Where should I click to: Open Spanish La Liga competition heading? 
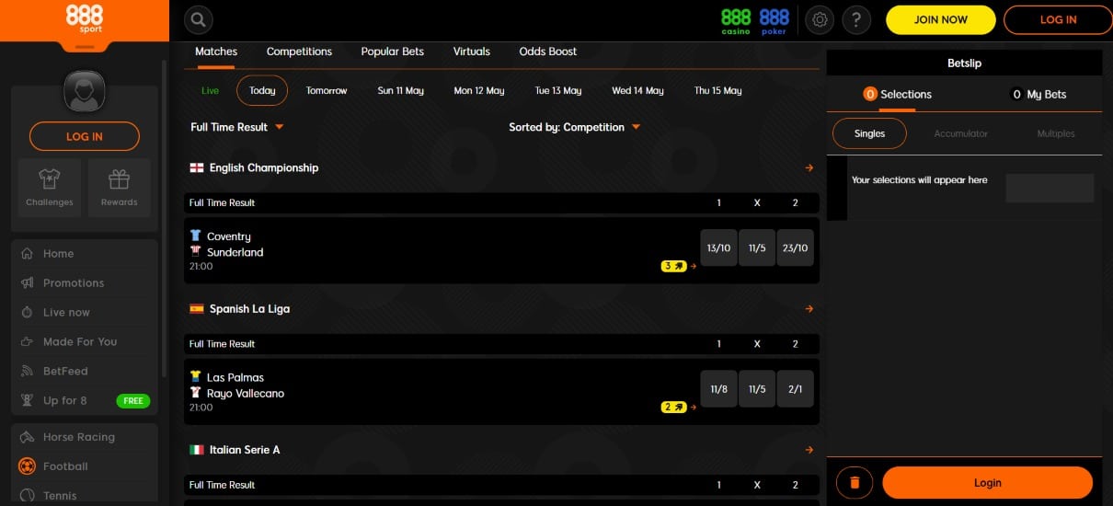249,309
